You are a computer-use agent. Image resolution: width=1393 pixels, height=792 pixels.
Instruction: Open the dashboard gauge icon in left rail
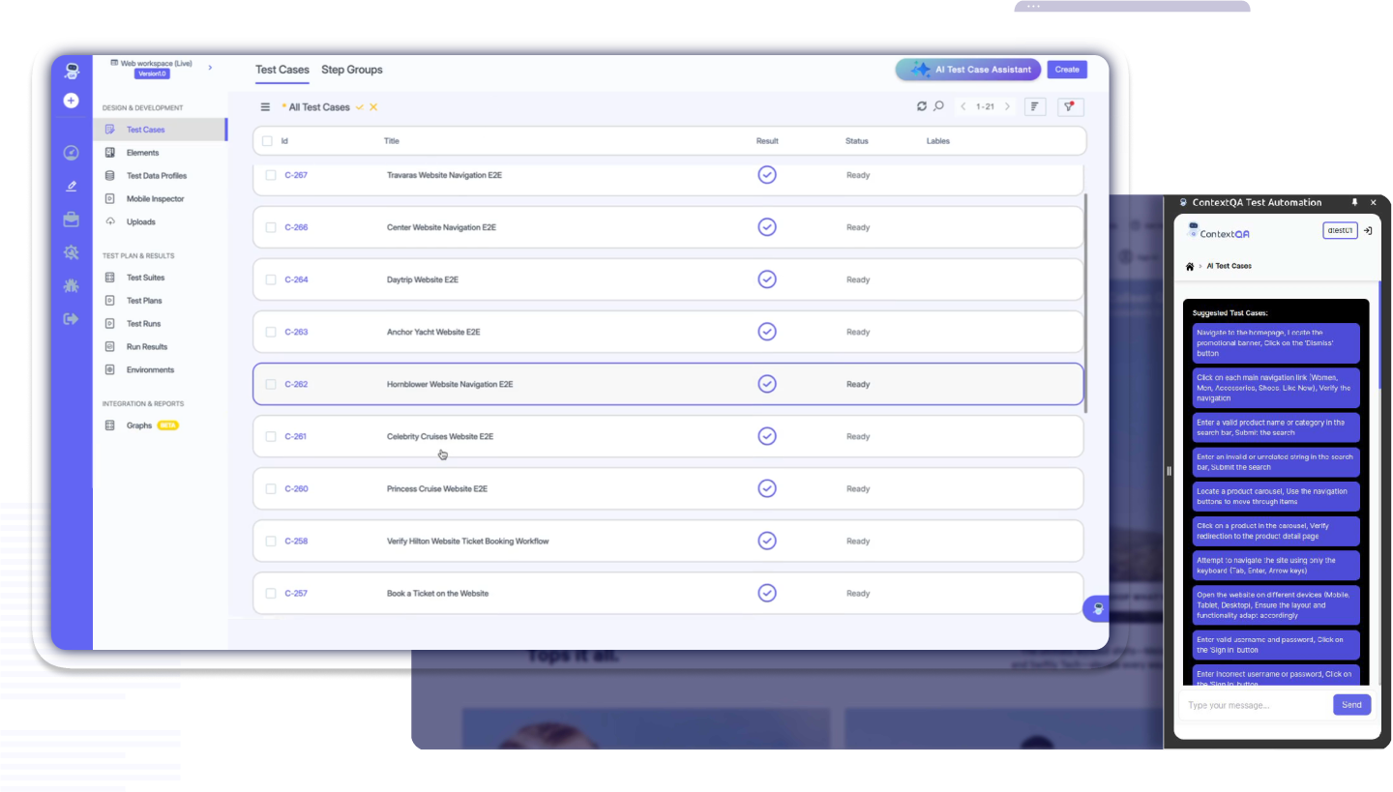(x=72, y=152)
